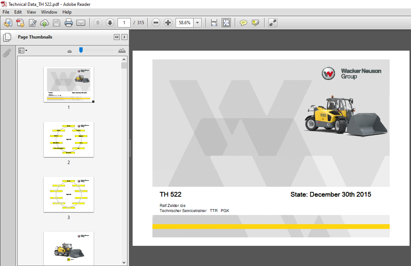Click thumbnails scrollbar down arrow
Image resolution: width=411 pixels, height=266 pixels.
pos(124,263)
